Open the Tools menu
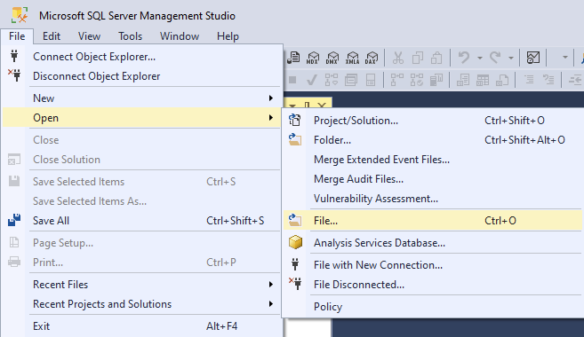This screenshot has height=337, width=584. (x=130, y=36)
